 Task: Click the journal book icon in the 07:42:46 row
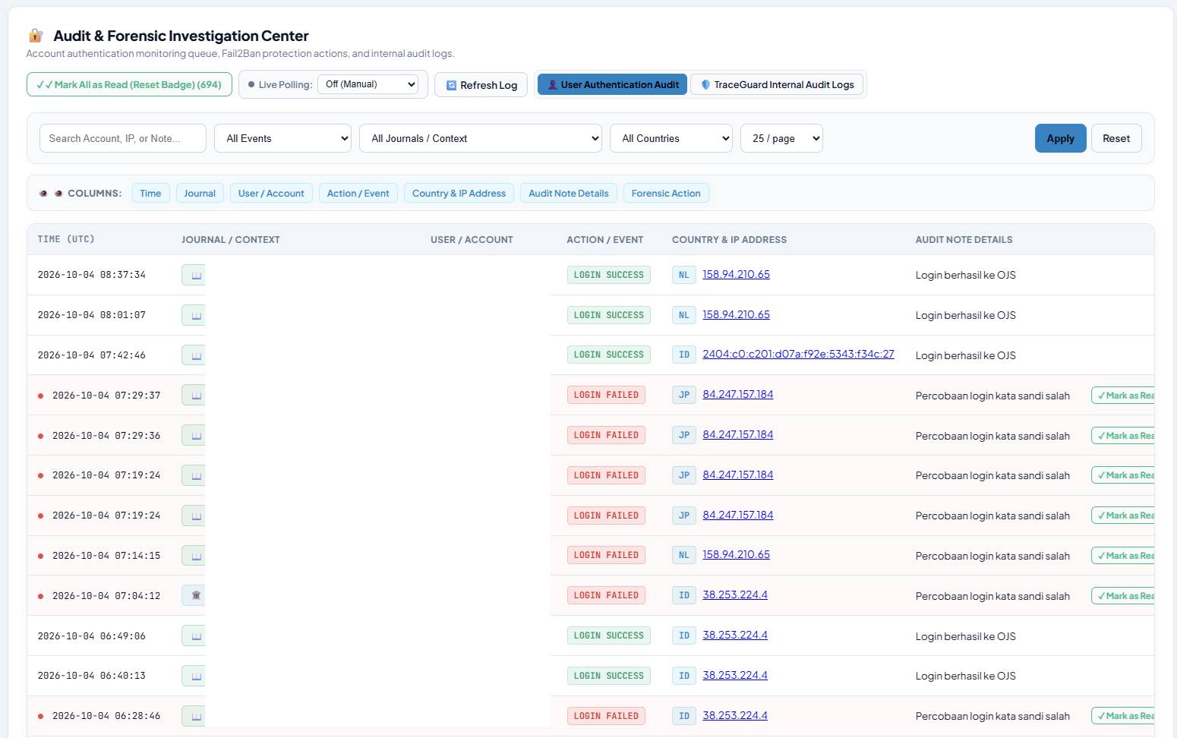pos(196,355)
